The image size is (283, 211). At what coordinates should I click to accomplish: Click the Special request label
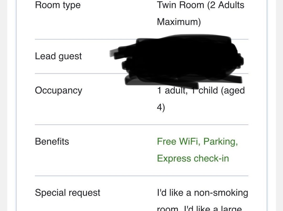click(67, 193)
